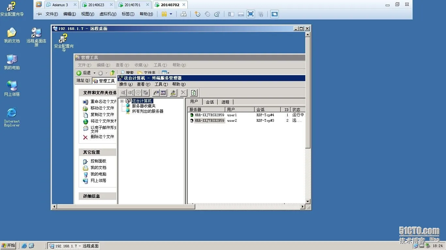Click VMware show library sidebar icon
This screenshot has height=250, width=446.
231,14
